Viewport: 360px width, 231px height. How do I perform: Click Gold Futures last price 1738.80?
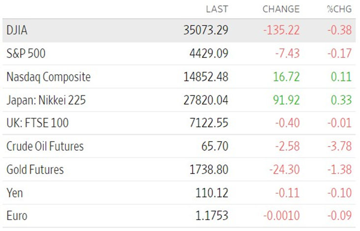[209, 170]
